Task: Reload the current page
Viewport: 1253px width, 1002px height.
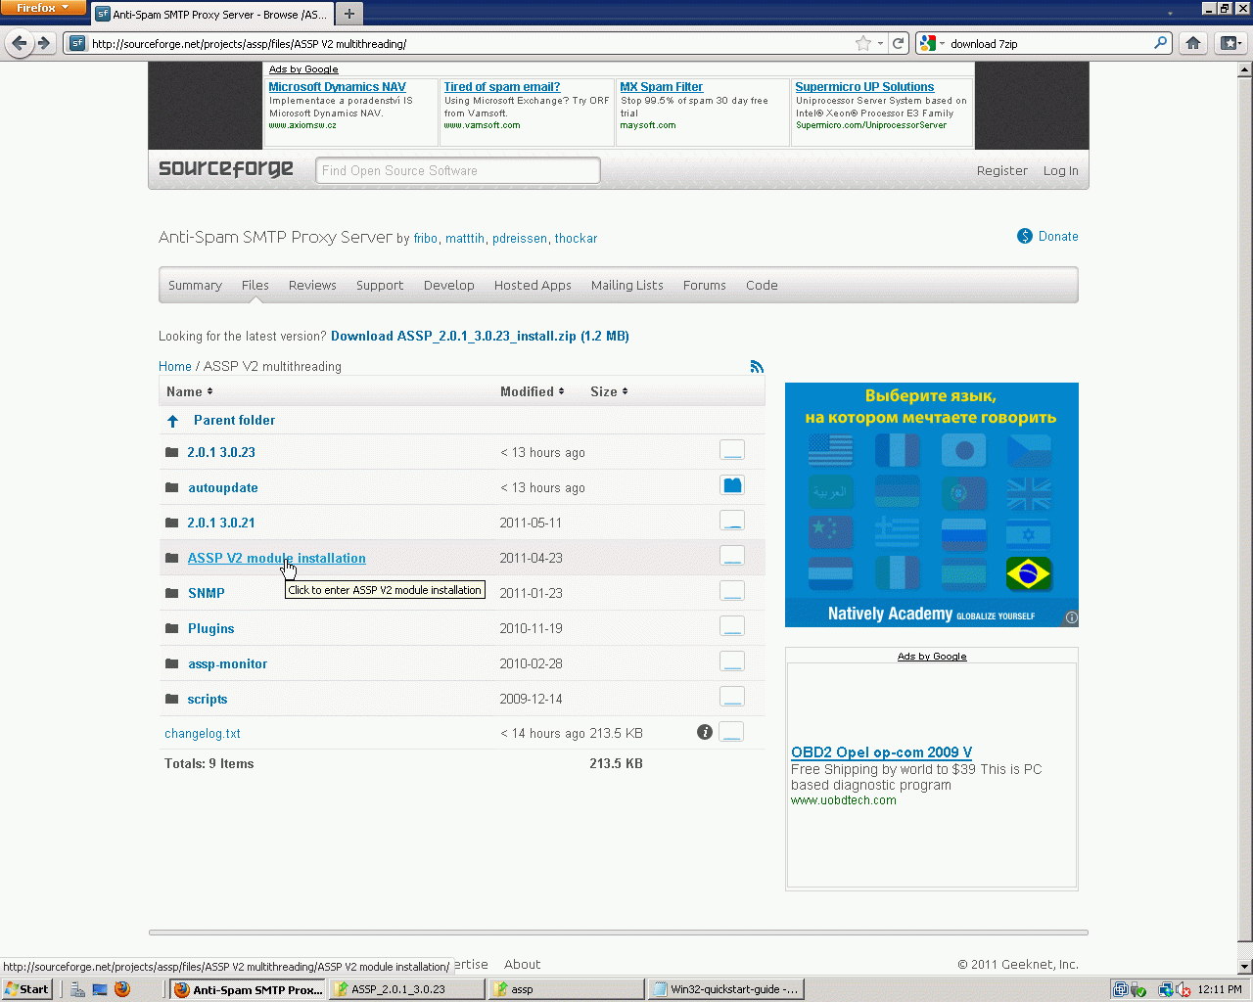Action: pyautogui.click(x=898, y=43)
